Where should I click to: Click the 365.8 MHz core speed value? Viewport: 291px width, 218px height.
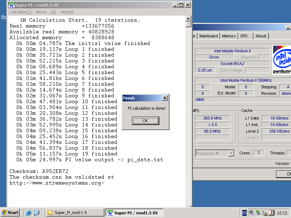point(212,118)
